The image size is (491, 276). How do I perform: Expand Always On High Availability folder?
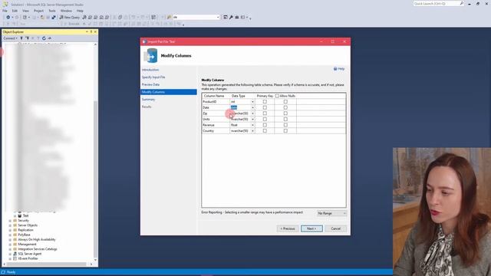tap(10, 240)
